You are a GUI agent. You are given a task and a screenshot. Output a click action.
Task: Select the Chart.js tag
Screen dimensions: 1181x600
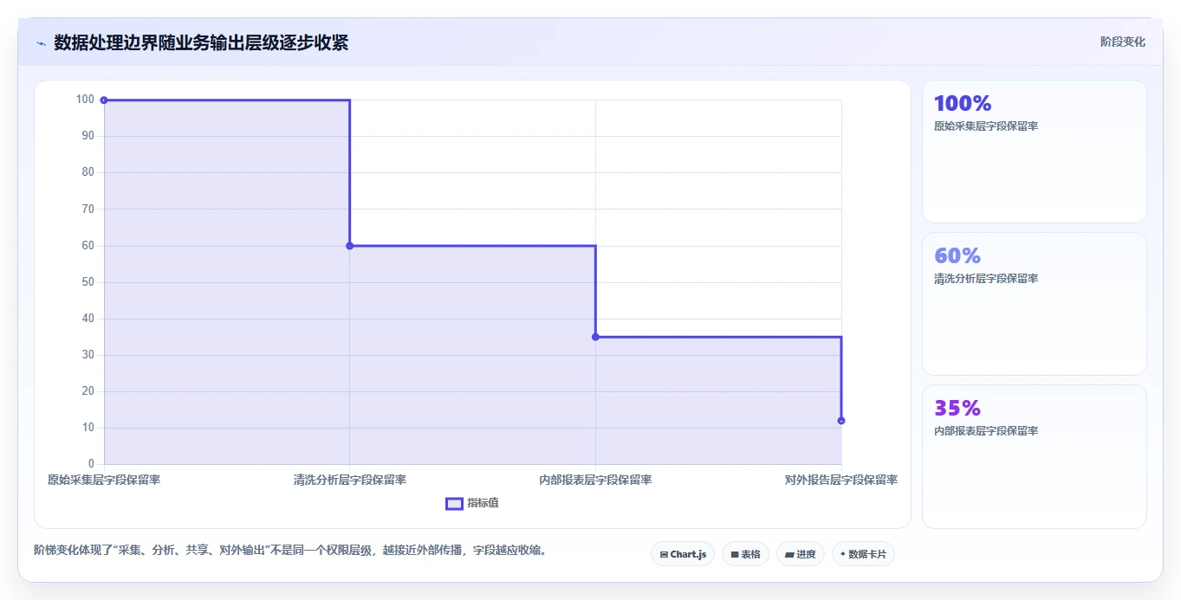(x=683, y=554)
